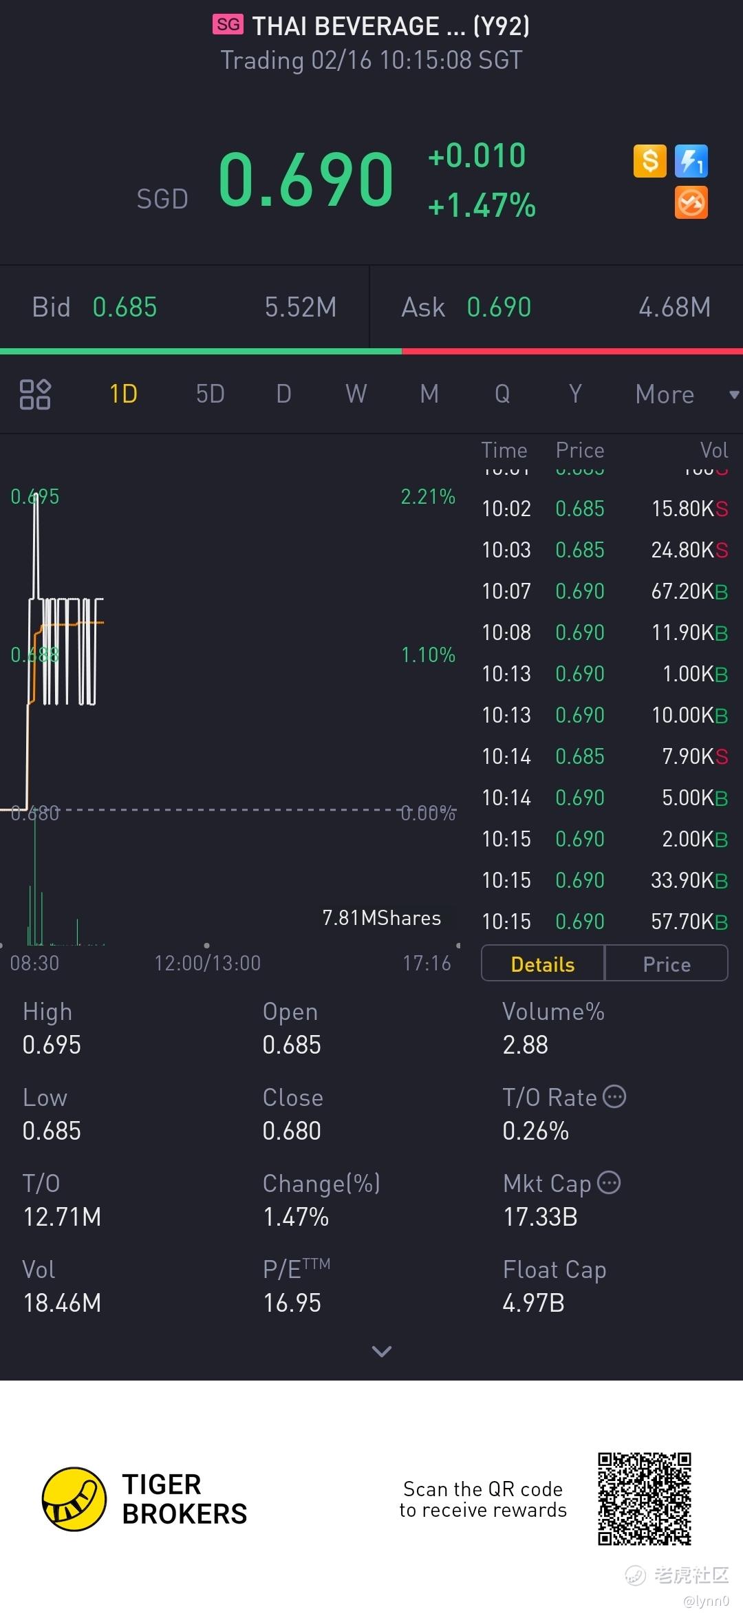Select the Details toggle button
Image resolution: width=743 pixels, height=1618 pixels.
coord(543,964)
